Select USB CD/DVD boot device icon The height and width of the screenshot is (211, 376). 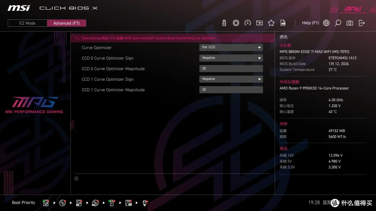95,203
